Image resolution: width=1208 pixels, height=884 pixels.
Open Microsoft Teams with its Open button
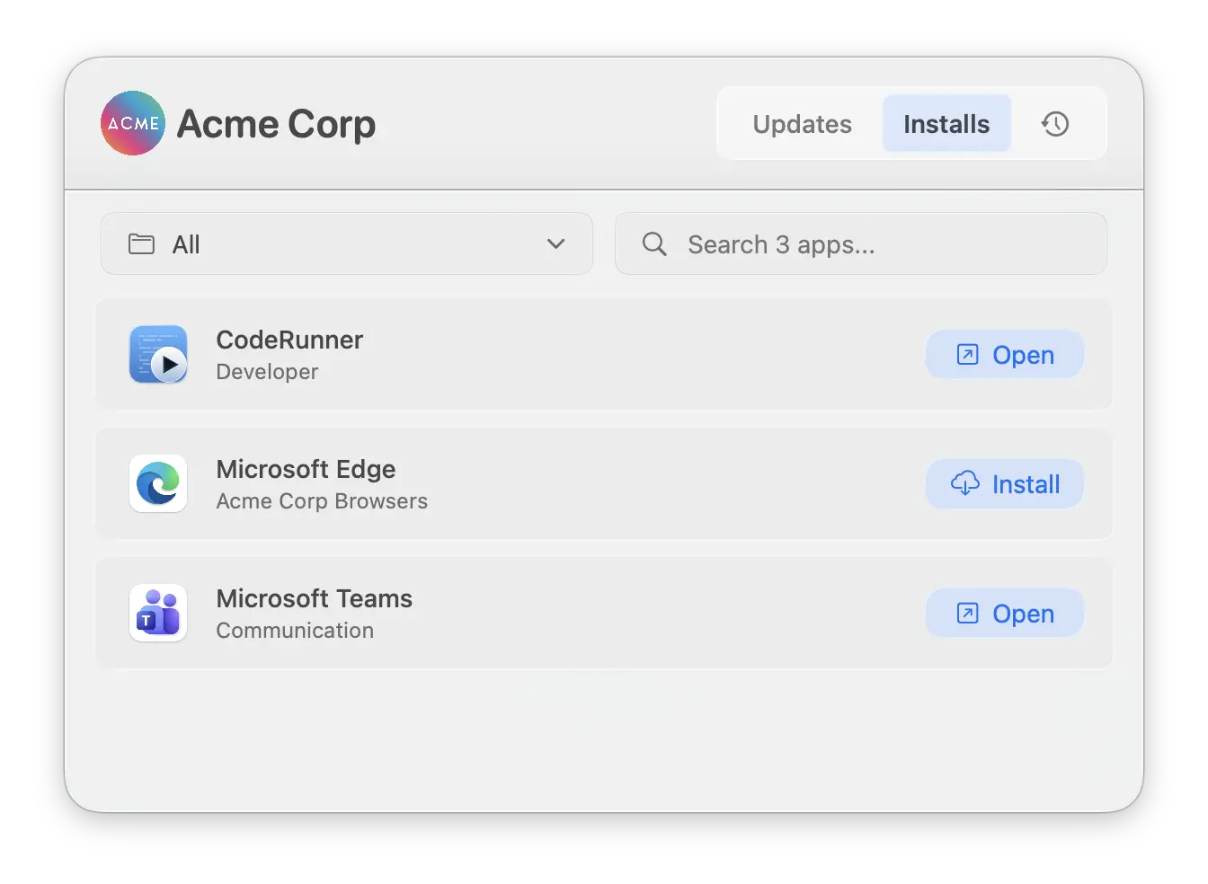[1005, 614]
